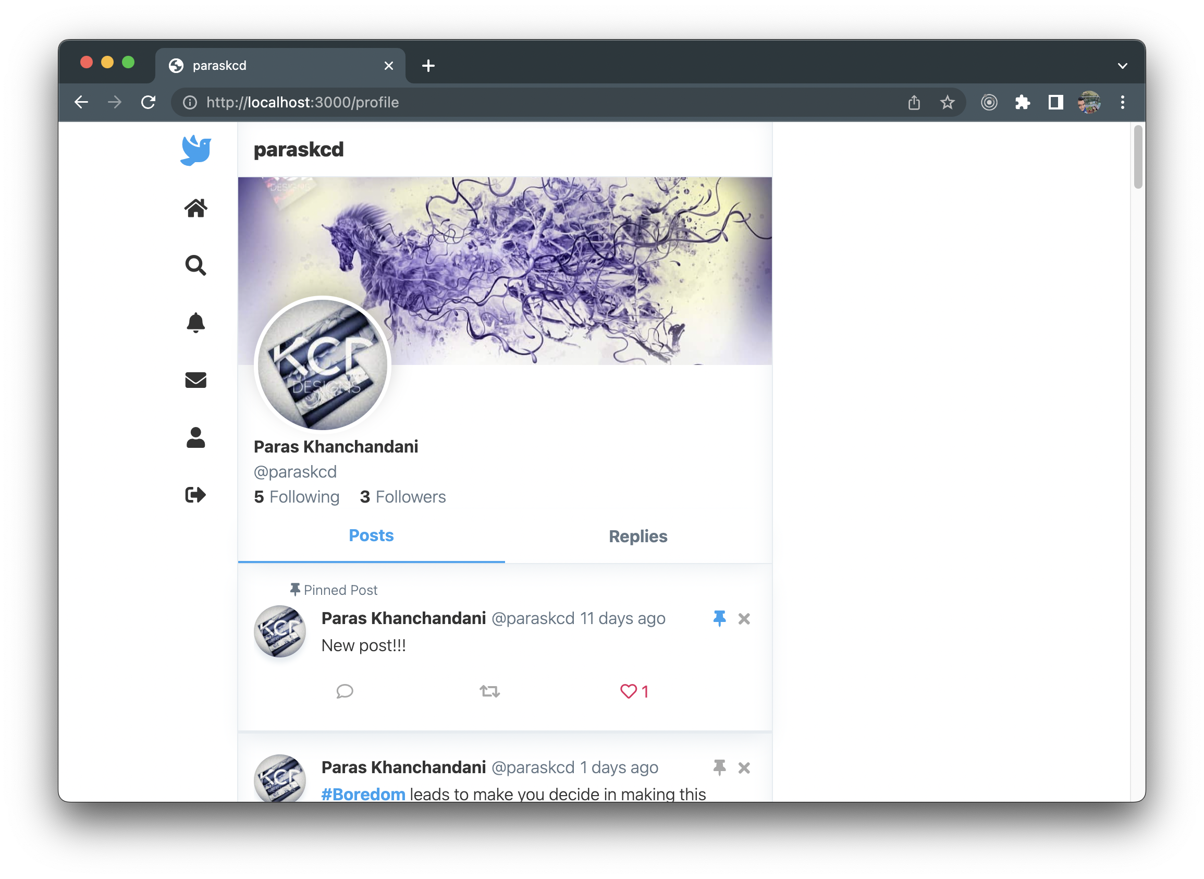Go to Home via sidebar house icon
Image resolution: width=1204 pixels, height=879 pixels.
pyautogui.click(x=195, y=208)
